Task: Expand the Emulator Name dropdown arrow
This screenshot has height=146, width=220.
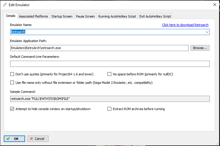Action: click(207, 32)
